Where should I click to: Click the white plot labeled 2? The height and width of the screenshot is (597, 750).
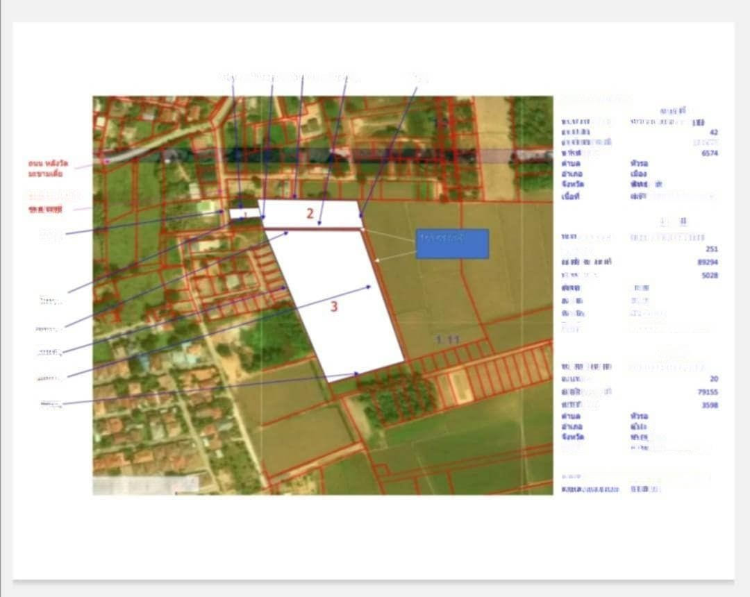click(310, 214)
